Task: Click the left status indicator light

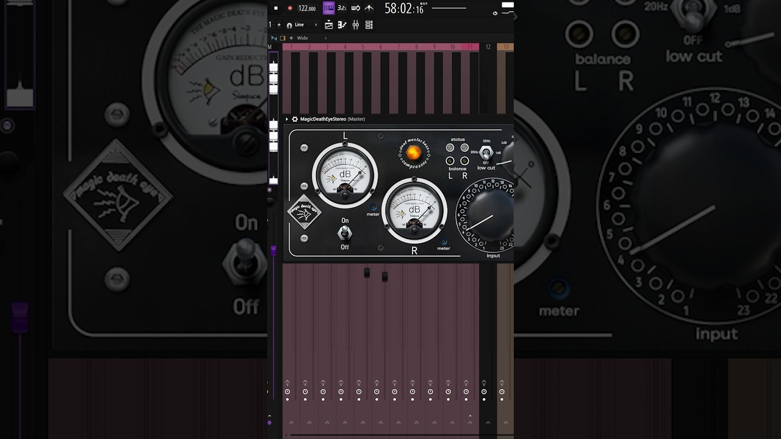Action: pyautogui.click(x=450, y=148)
